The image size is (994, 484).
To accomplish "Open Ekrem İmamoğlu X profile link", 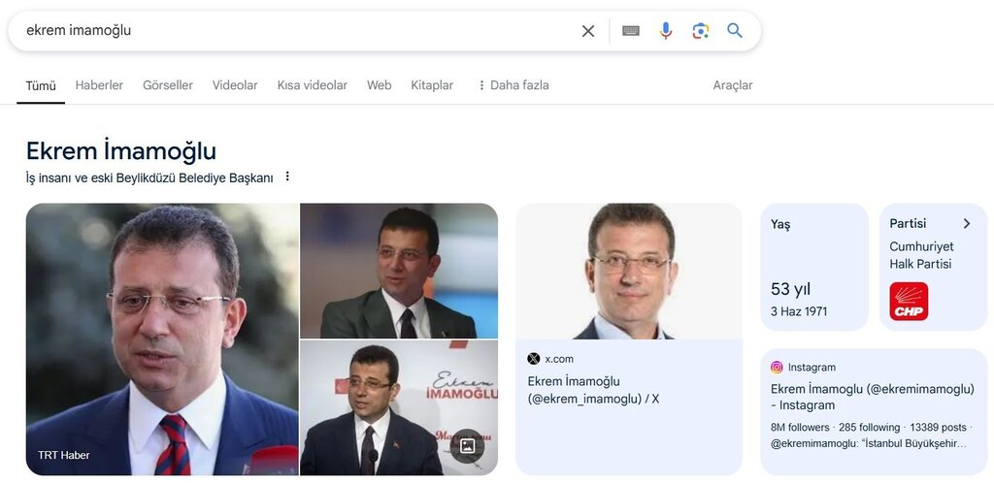I will (592, 390).
